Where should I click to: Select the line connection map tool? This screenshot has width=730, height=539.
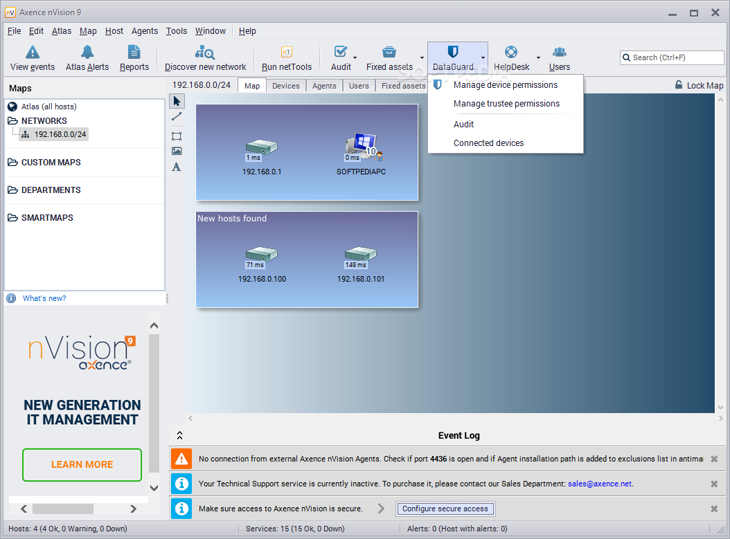pyautogui.click(x=177, y=117)
